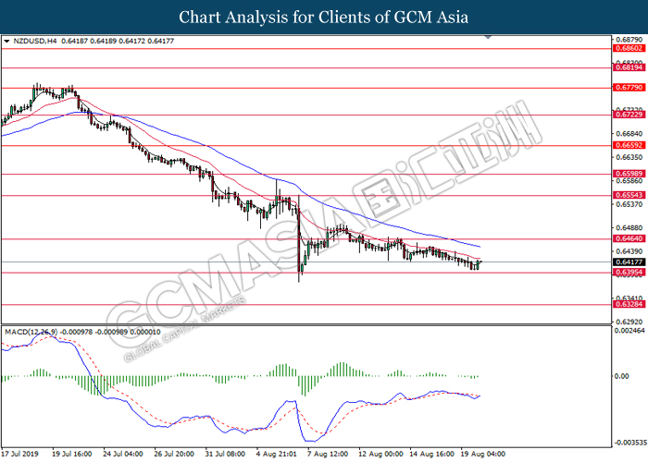Screen dimensions: 648x462
Task: Click the 19 Jul 16:00 time label
Action: 72,454
